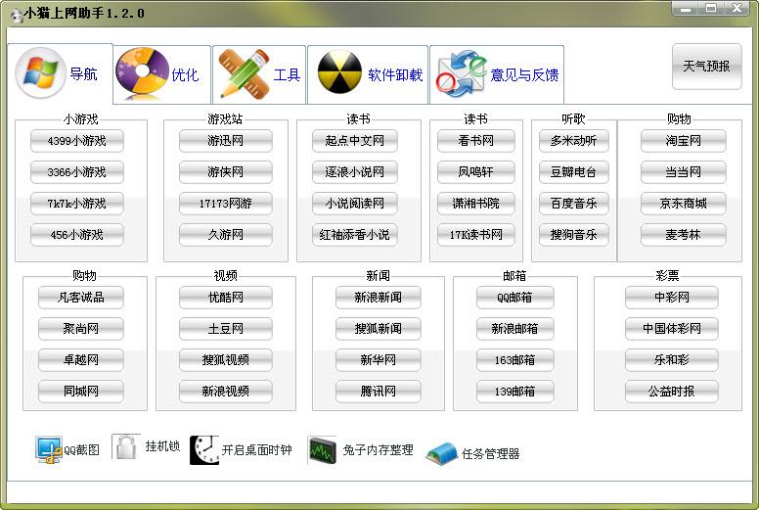Screen dimensions: 759x510
Task: Click the app icon in title bar
Action: click(x=17, y=15)
